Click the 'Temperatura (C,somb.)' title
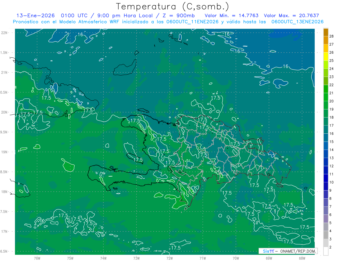 tap(172, 6)
